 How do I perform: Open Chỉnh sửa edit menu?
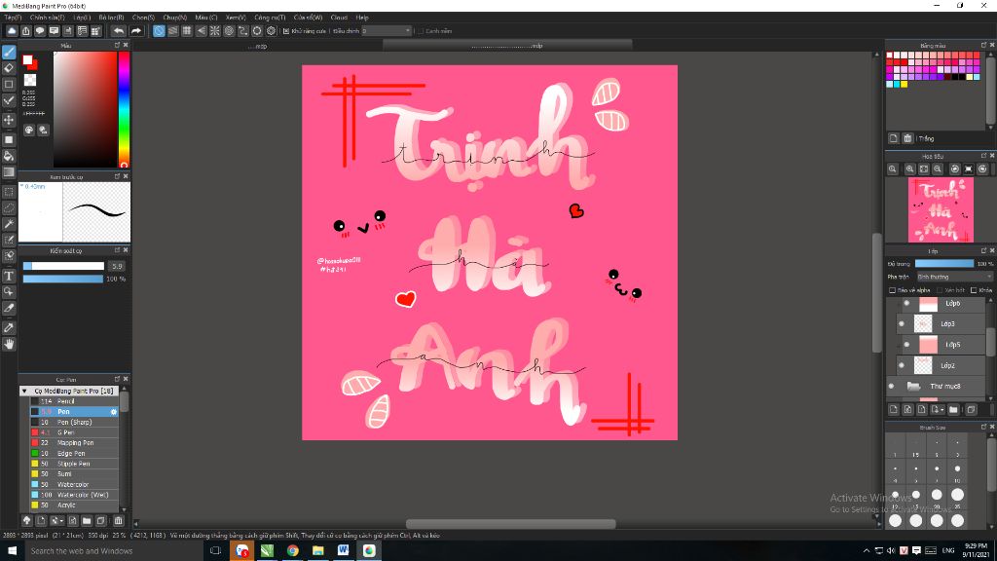coord(47,18)
